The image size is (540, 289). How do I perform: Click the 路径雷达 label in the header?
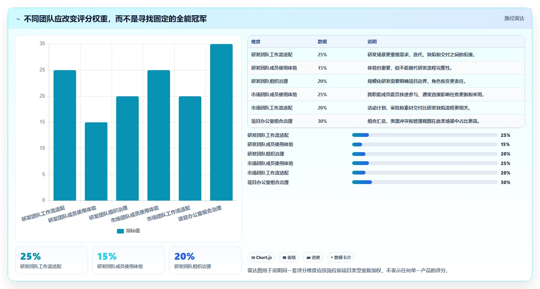pos(514,18)
